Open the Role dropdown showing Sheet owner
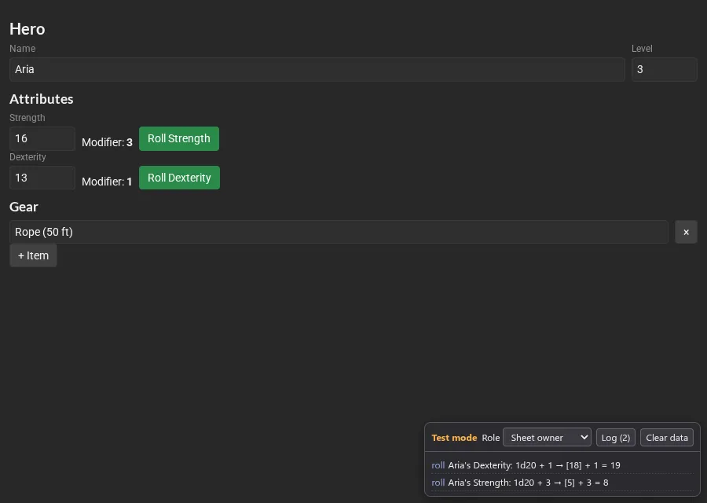The height and width of the screenshot is (503, 707). click(x=547, y=437)
